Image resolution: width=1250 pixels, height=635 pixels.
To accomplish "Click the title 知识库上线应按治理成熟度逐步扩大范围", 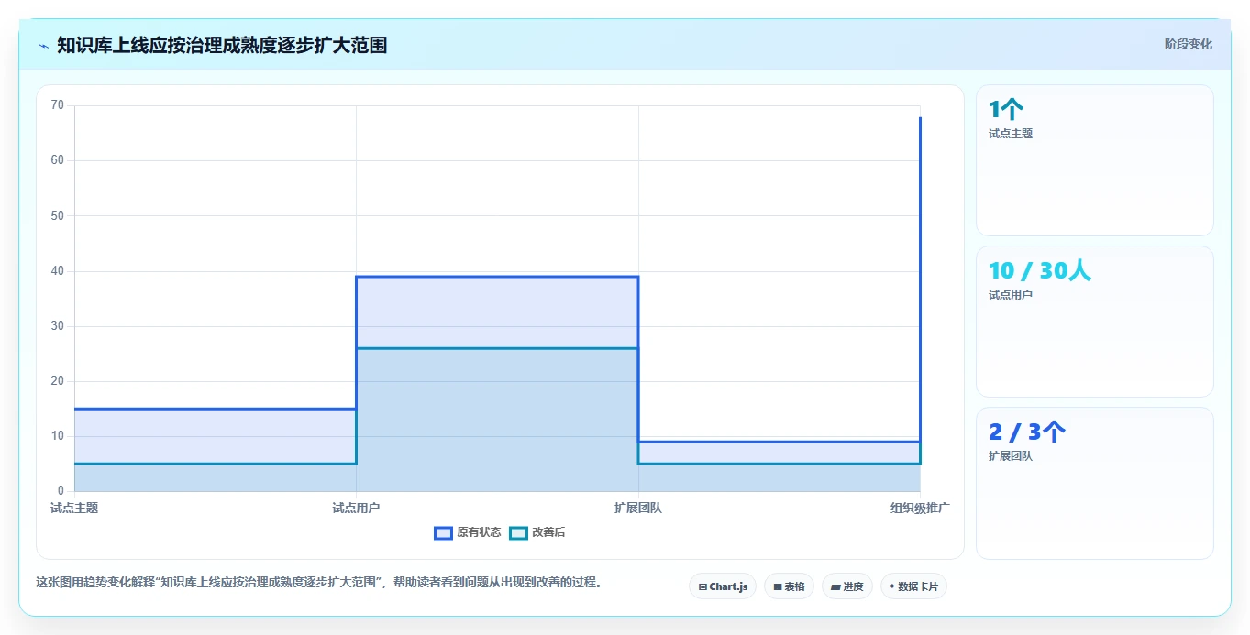I will [222, 46].
